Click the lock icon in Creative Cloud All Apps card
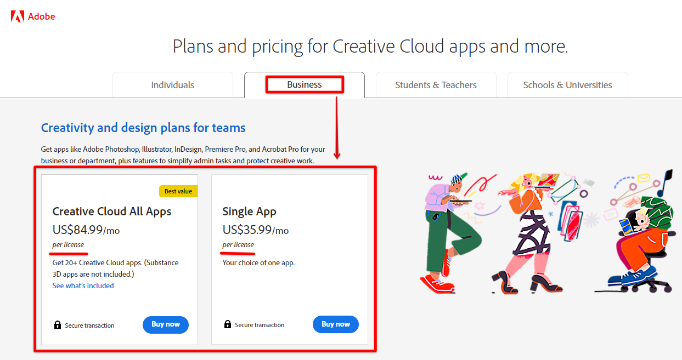 [58, 325]
